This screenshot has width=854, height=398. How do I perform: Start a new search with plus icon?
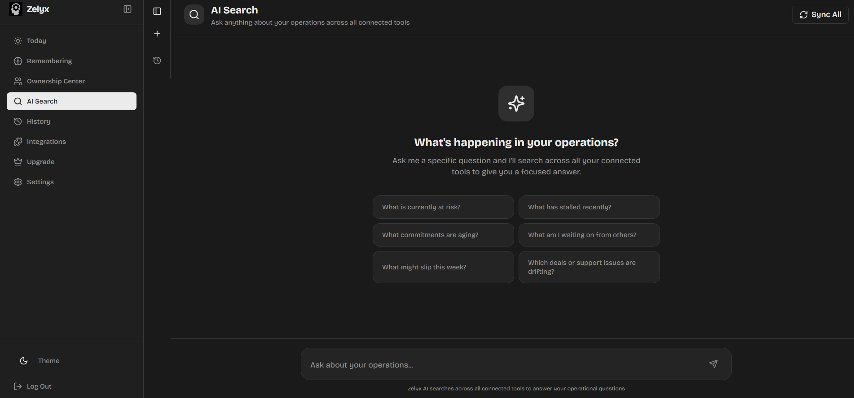pyautogui.click(x=157, y=34)
